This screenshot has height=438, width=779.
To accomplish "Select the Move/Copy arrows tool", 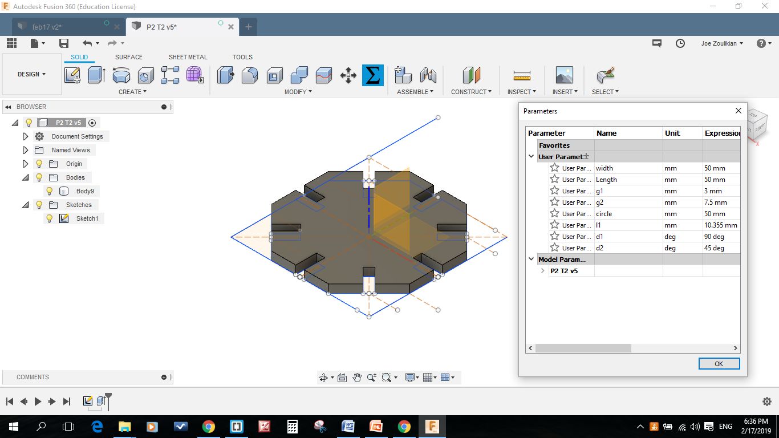I will tap(348, 75).
